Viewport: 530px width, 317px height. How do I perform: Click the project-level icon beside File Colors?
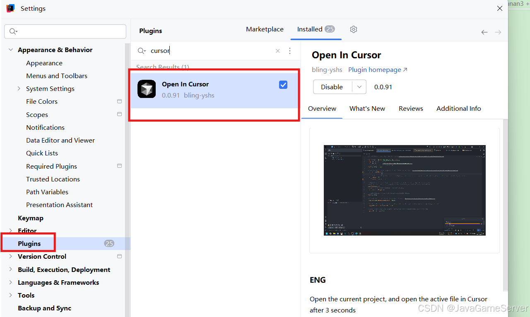pos(120,101)
